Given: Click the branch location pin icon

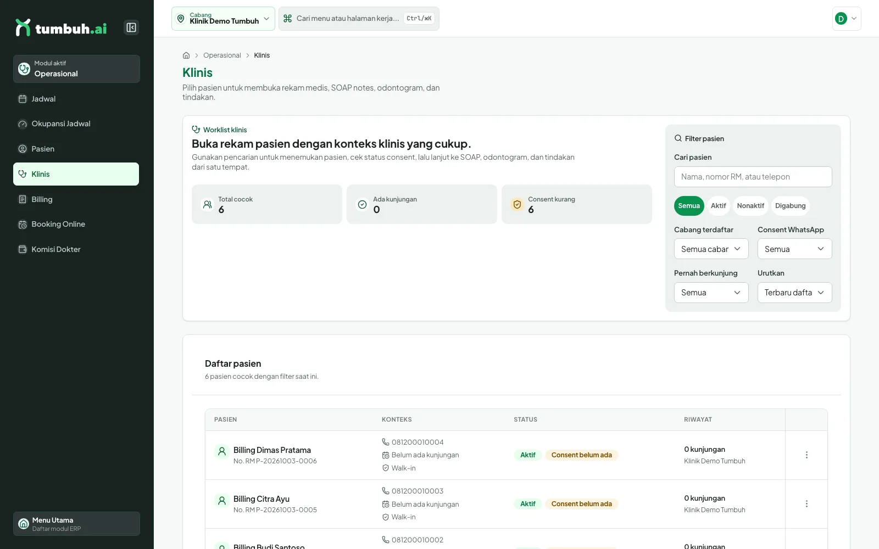Looking at the screenshot, I should [x=181, y=19].
